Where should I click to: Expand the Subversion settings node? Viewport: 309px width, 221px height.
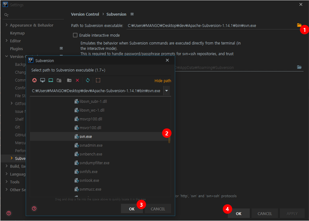[x=12, y=158]
